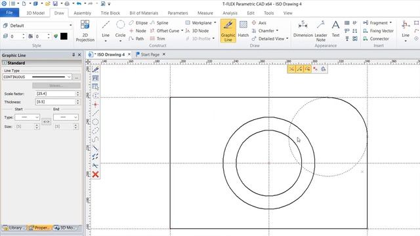Click the open folder icon in quick access toolbar
Viewport: 420px width, 236px height.
[47, 4]
